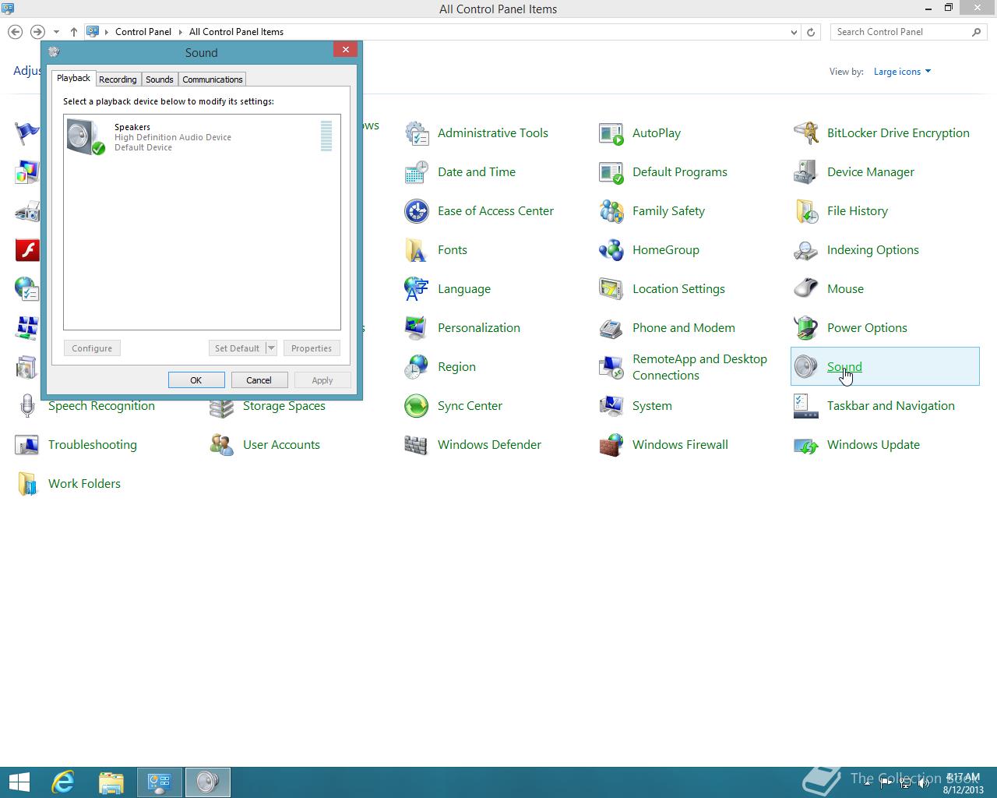The height and width of the screenshot is (798, 997).
Task: Close the Sound dialog
Action: (345, 49)
